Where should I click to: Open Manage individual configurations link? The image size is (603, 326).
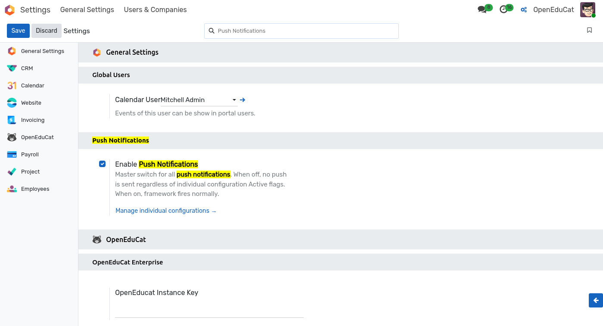coord(166,211)
